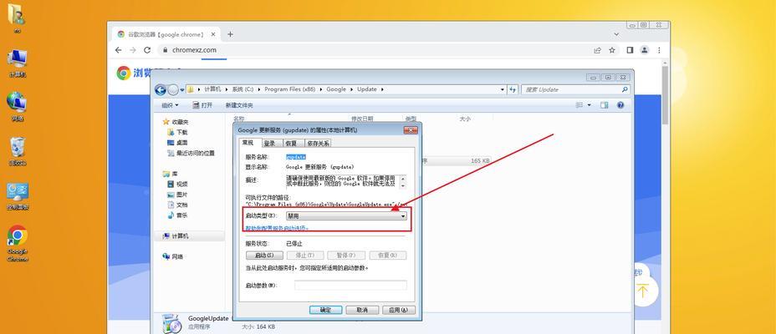Click the Program Files (x86) breadcrumb segment
776x334 pixels.
pos(289,89)
